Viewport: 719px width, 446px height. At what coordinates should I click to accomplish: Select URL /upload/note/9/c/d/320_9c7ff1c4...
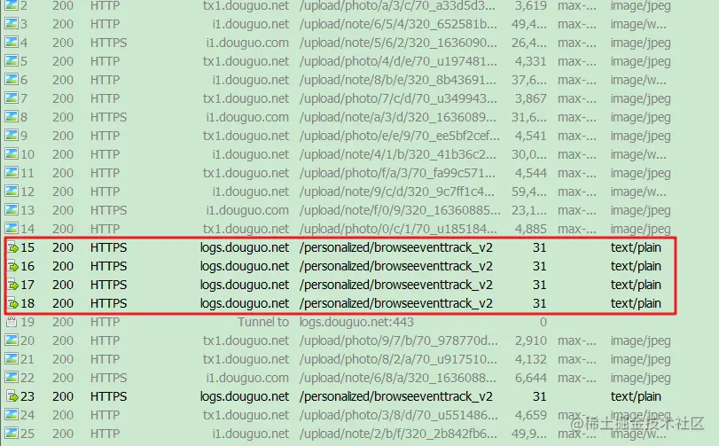pos(398,192)
